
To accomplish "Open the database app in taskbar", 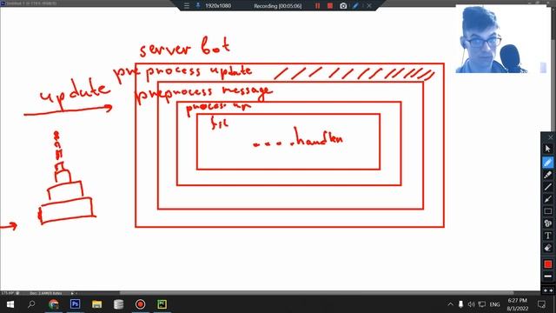I will pos(118,304).
